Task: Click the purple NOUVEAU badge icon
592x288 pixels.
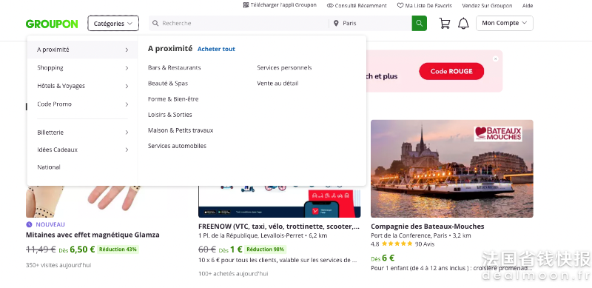Action: pyautogui.click(x=29, y=224)
